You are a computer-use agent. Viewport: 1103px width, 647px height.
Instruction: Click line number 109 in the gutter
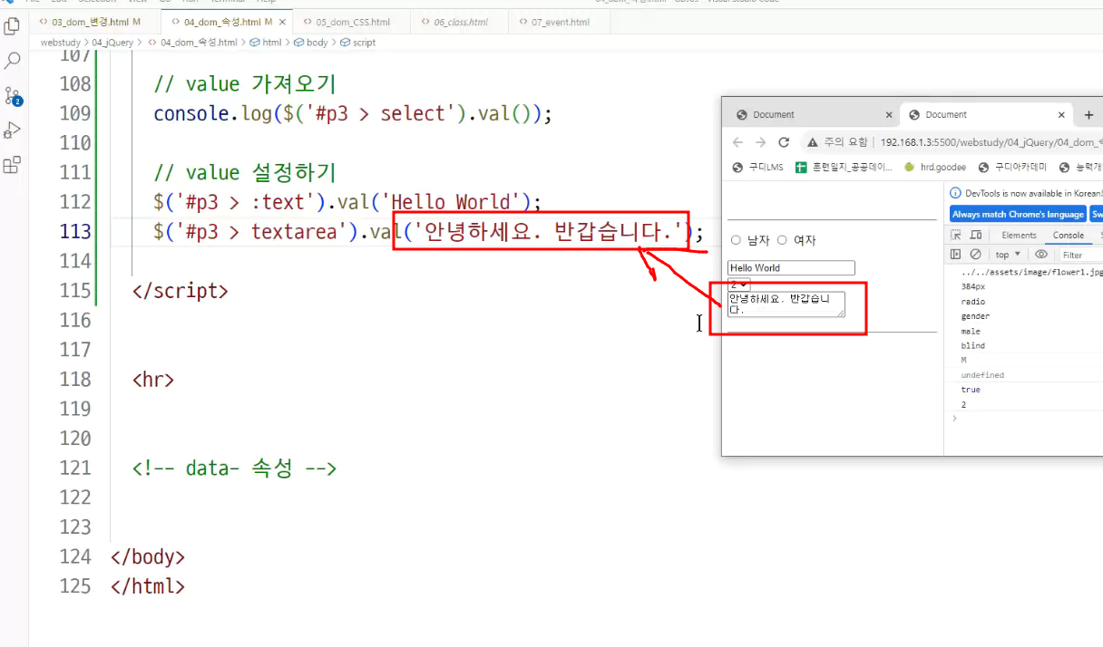75,113
